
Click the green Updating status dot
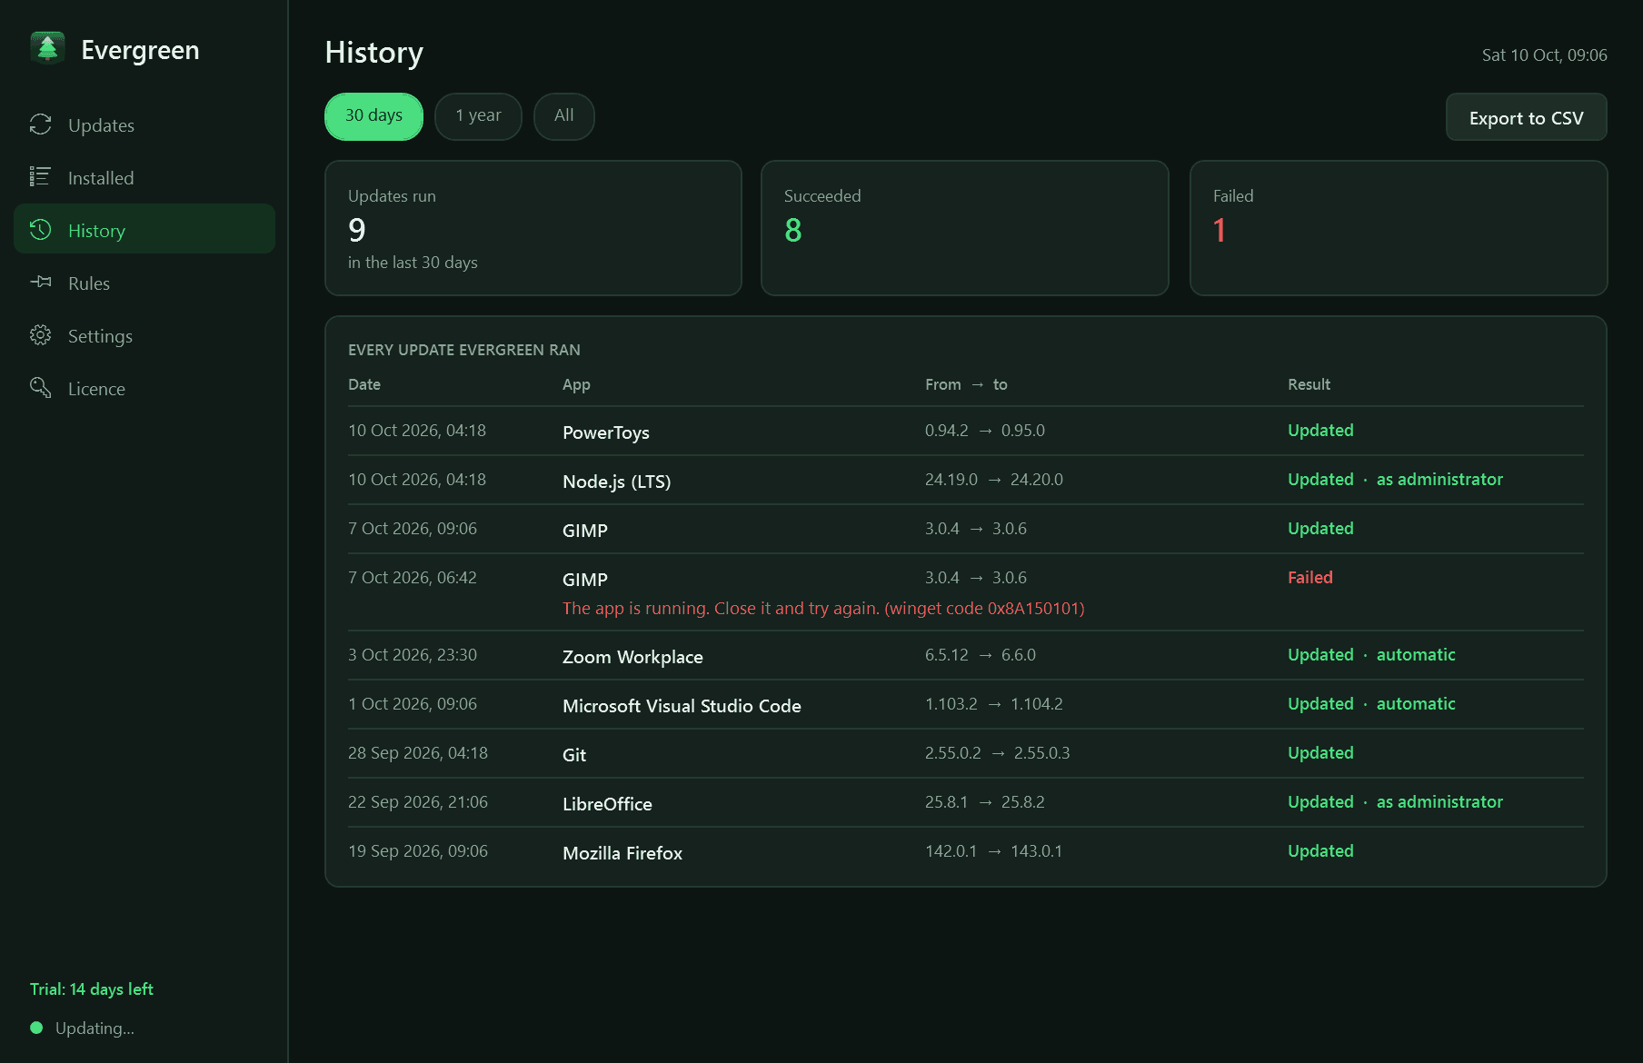(36, 1028)
